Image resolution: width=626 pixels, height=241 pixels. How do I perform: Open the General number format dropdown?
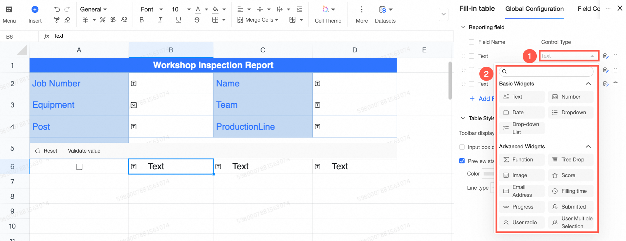click(94, 9)
